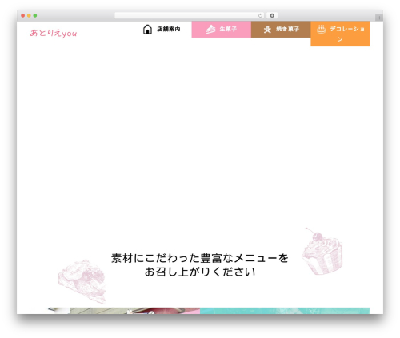Click the あとりえyou site logo
This screenshot has width=400, height=338.
click(54, 33)
